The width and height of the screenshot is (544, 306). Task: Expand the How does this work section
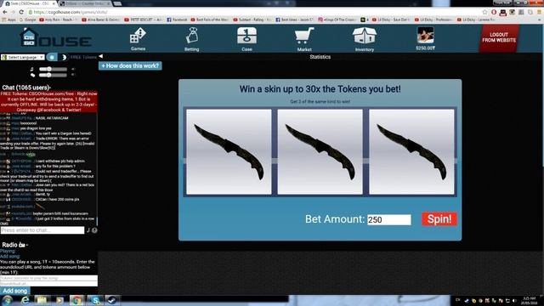[x=130, y=66]
